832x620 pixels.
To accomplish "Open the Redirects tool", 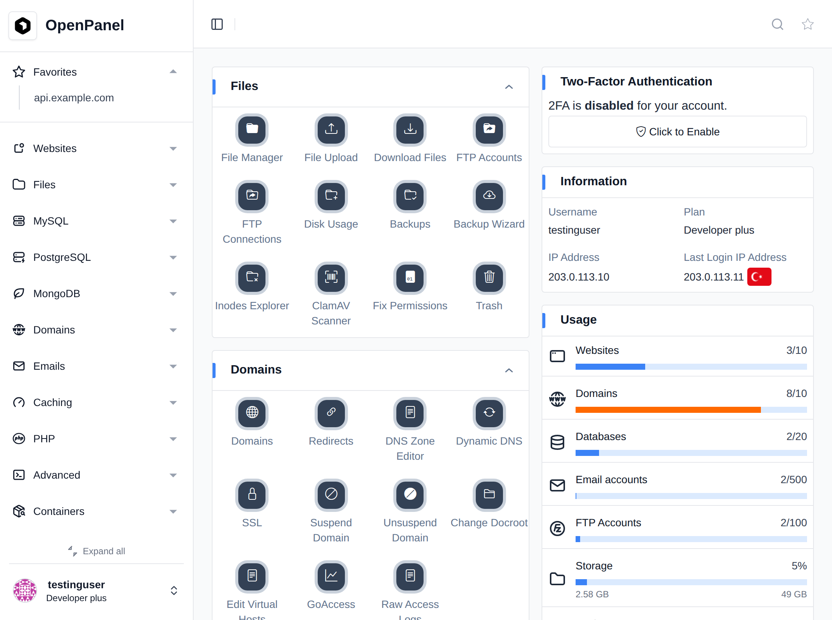I will coord(331,413).
